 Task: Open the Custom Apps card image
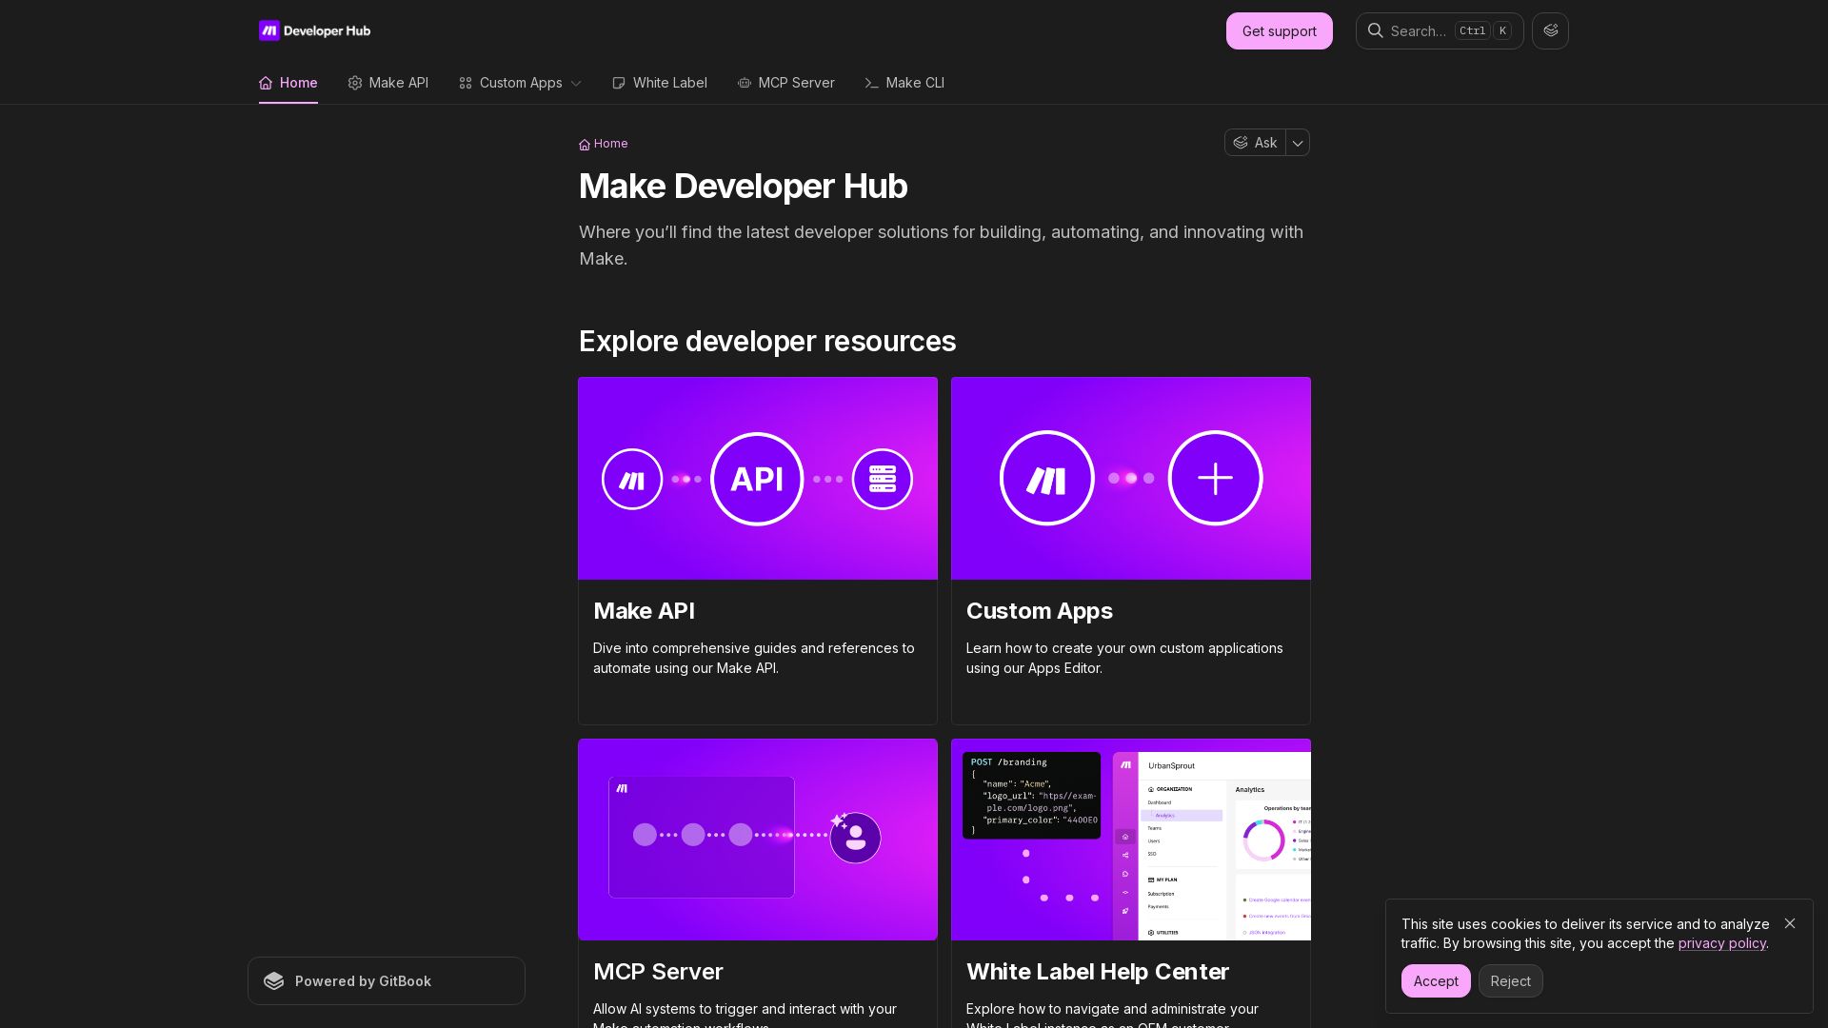(x=1131, y=479)
